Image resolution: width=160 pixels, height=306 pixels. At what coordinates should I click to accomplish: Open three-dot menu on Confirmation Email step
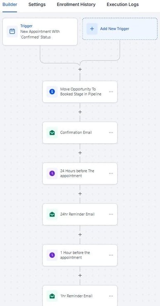[x=111, y=132]
